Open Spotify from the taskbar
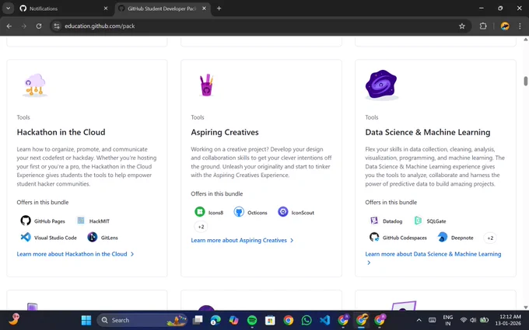The image size is (529, 330). pyautogui.click(x=252, y=320)
